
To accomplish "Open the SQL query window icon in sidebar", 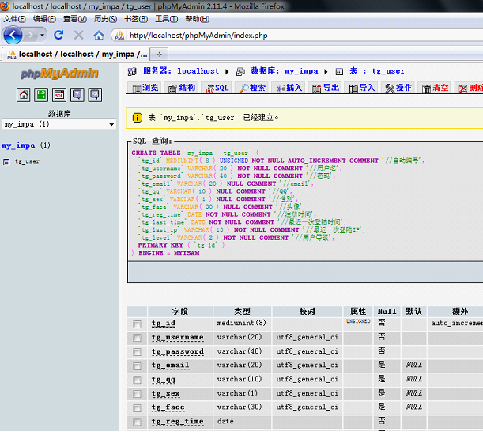I will click(x=59, y=95).
